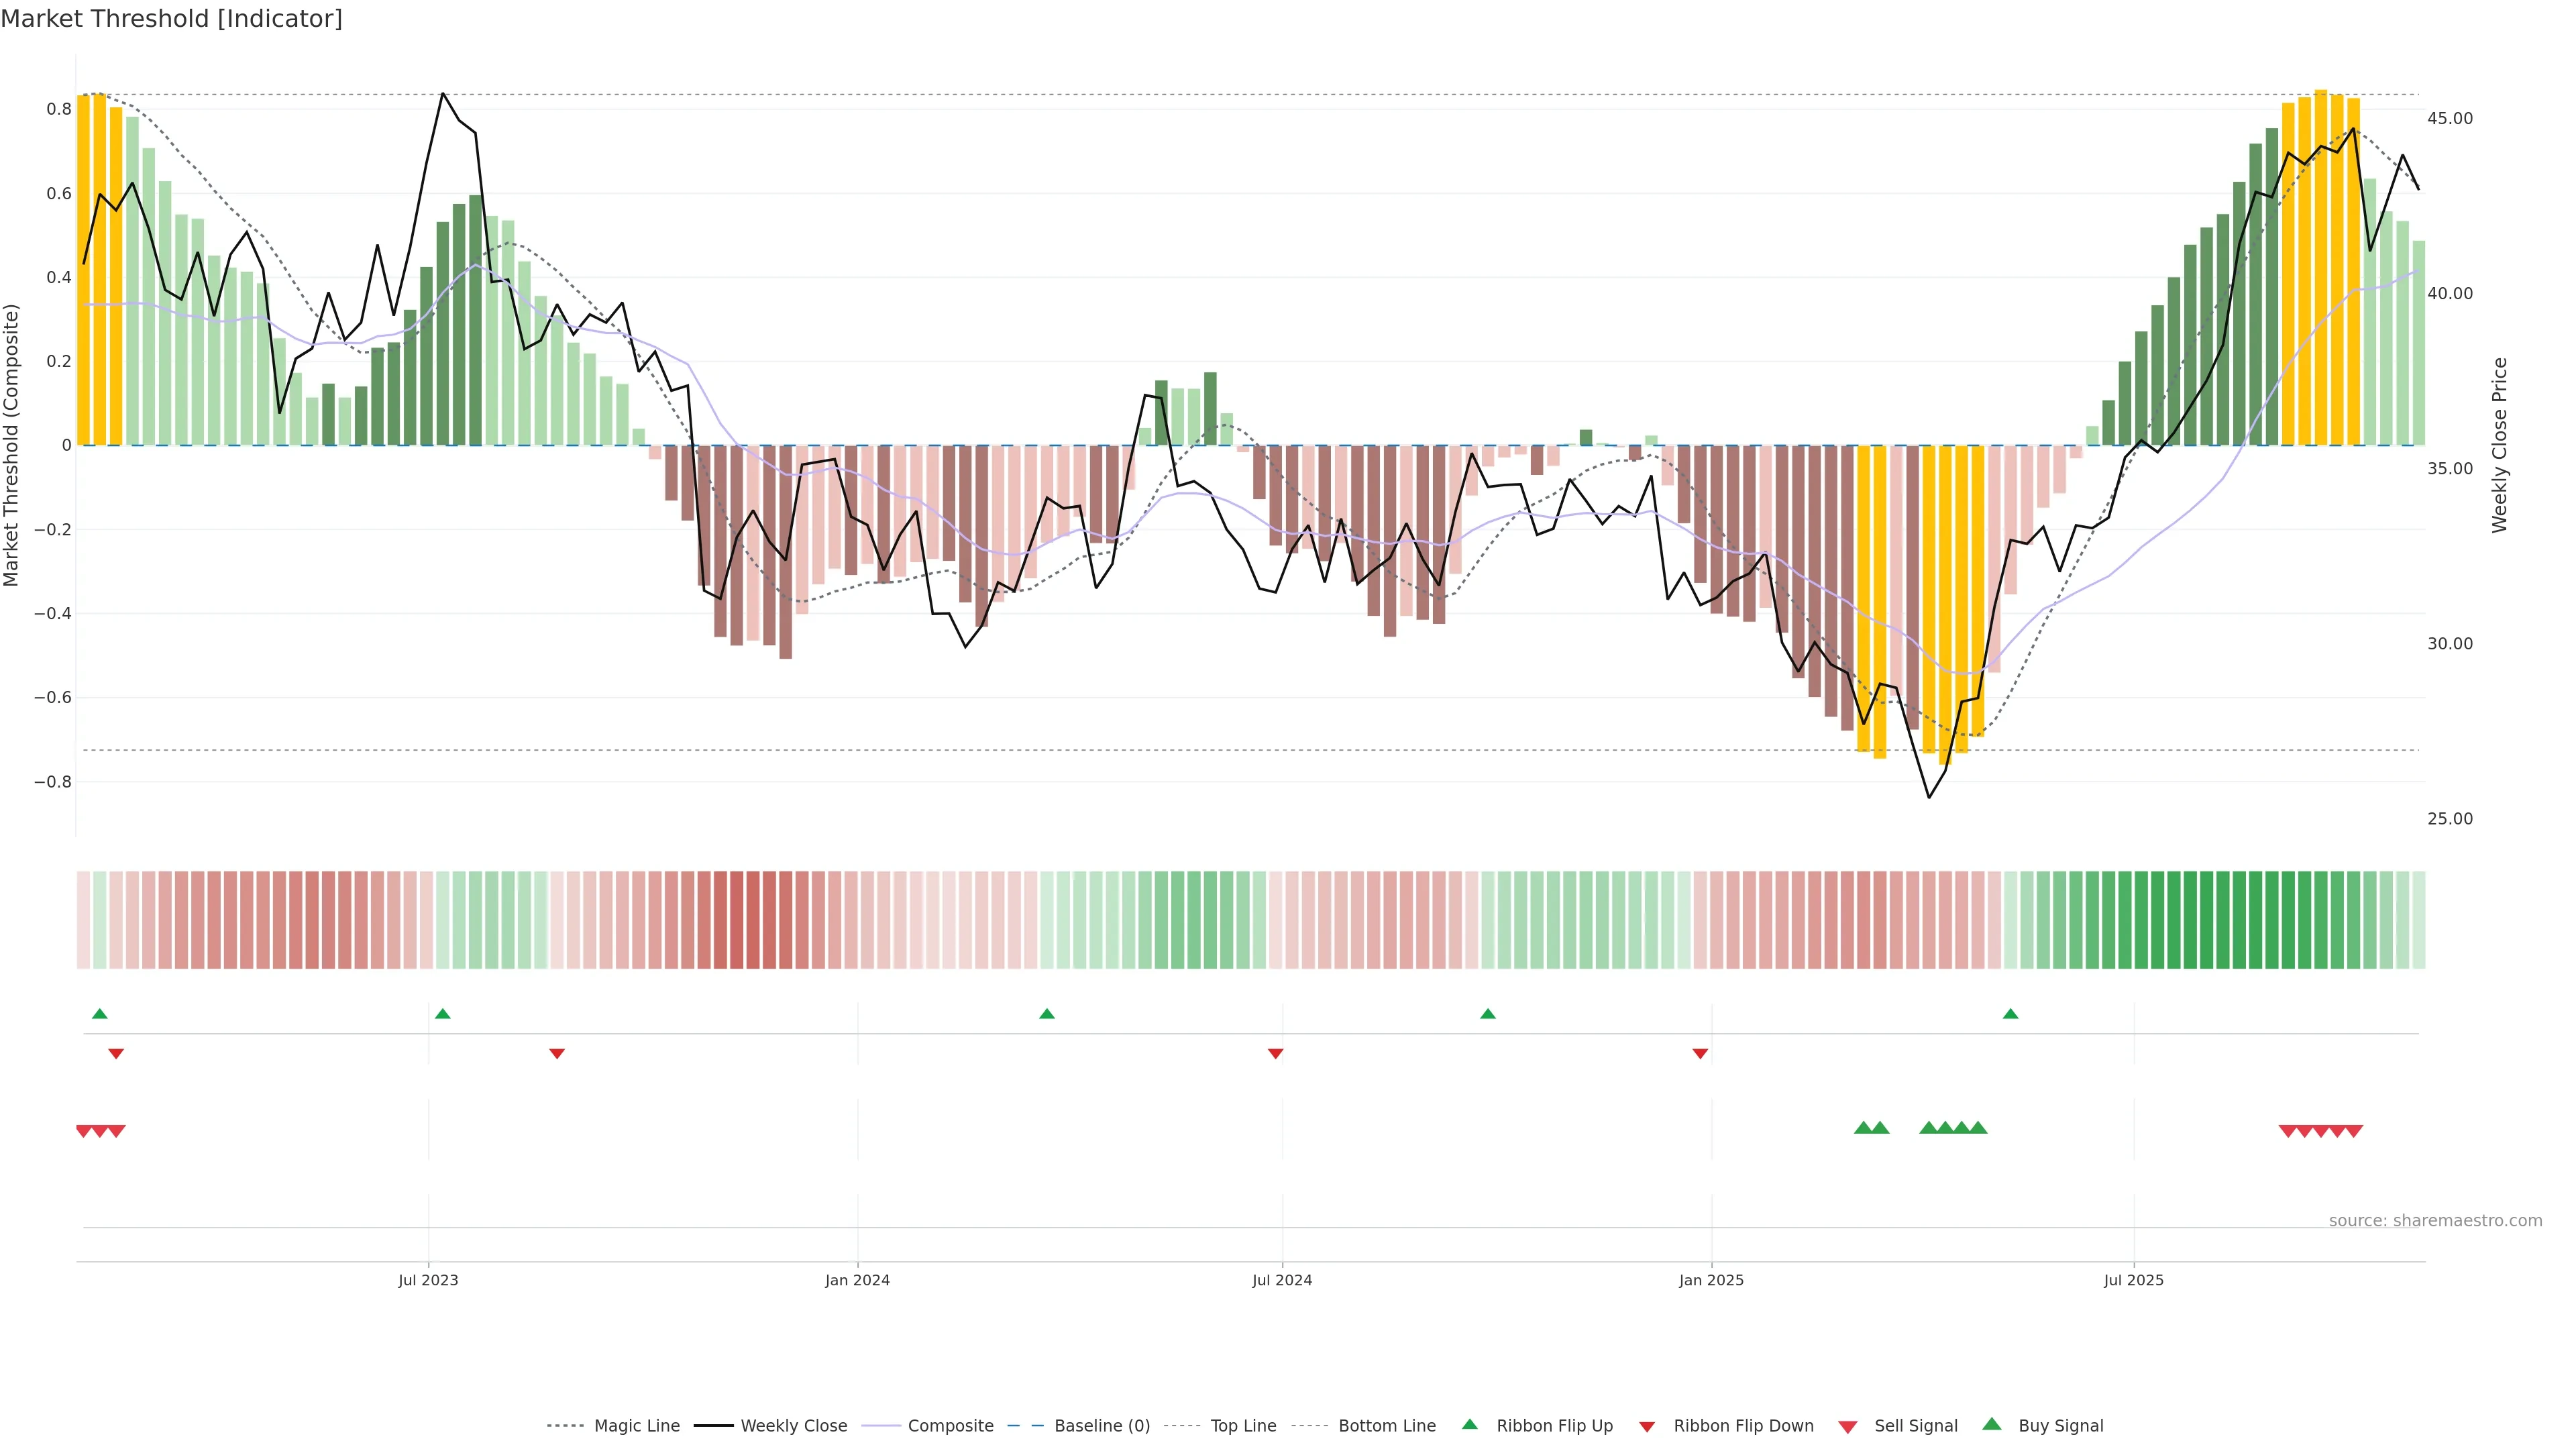Click the ribbon flip up marker near Jul 2023
This screenshot has width=2576, height=1449.
(443, 1014)
